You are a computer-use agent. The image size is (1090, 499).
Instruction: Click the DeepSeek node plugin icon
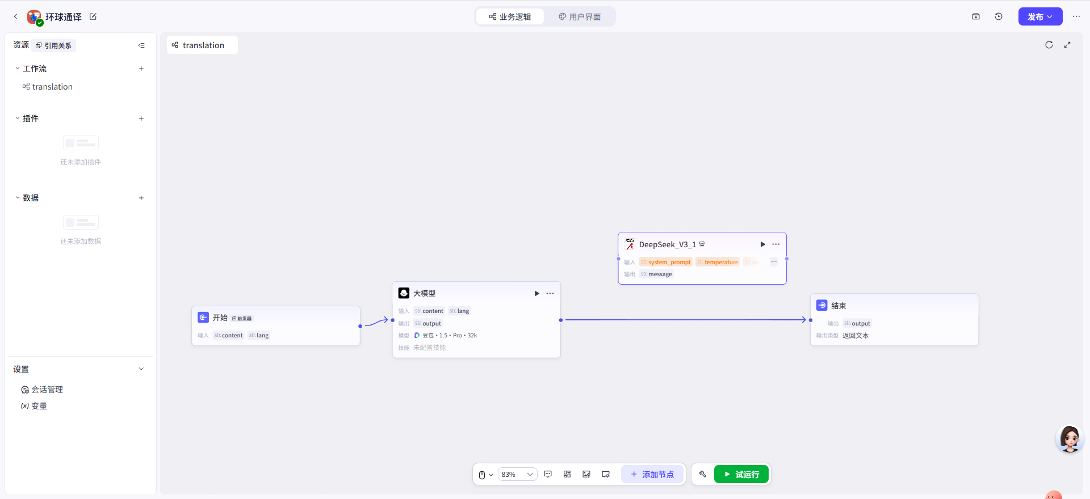[x=630, y=244]
